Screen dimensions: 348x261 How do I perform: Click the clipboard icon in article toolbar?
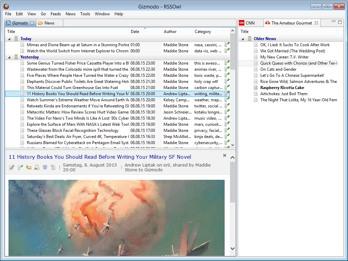click(x=53, y=167)
